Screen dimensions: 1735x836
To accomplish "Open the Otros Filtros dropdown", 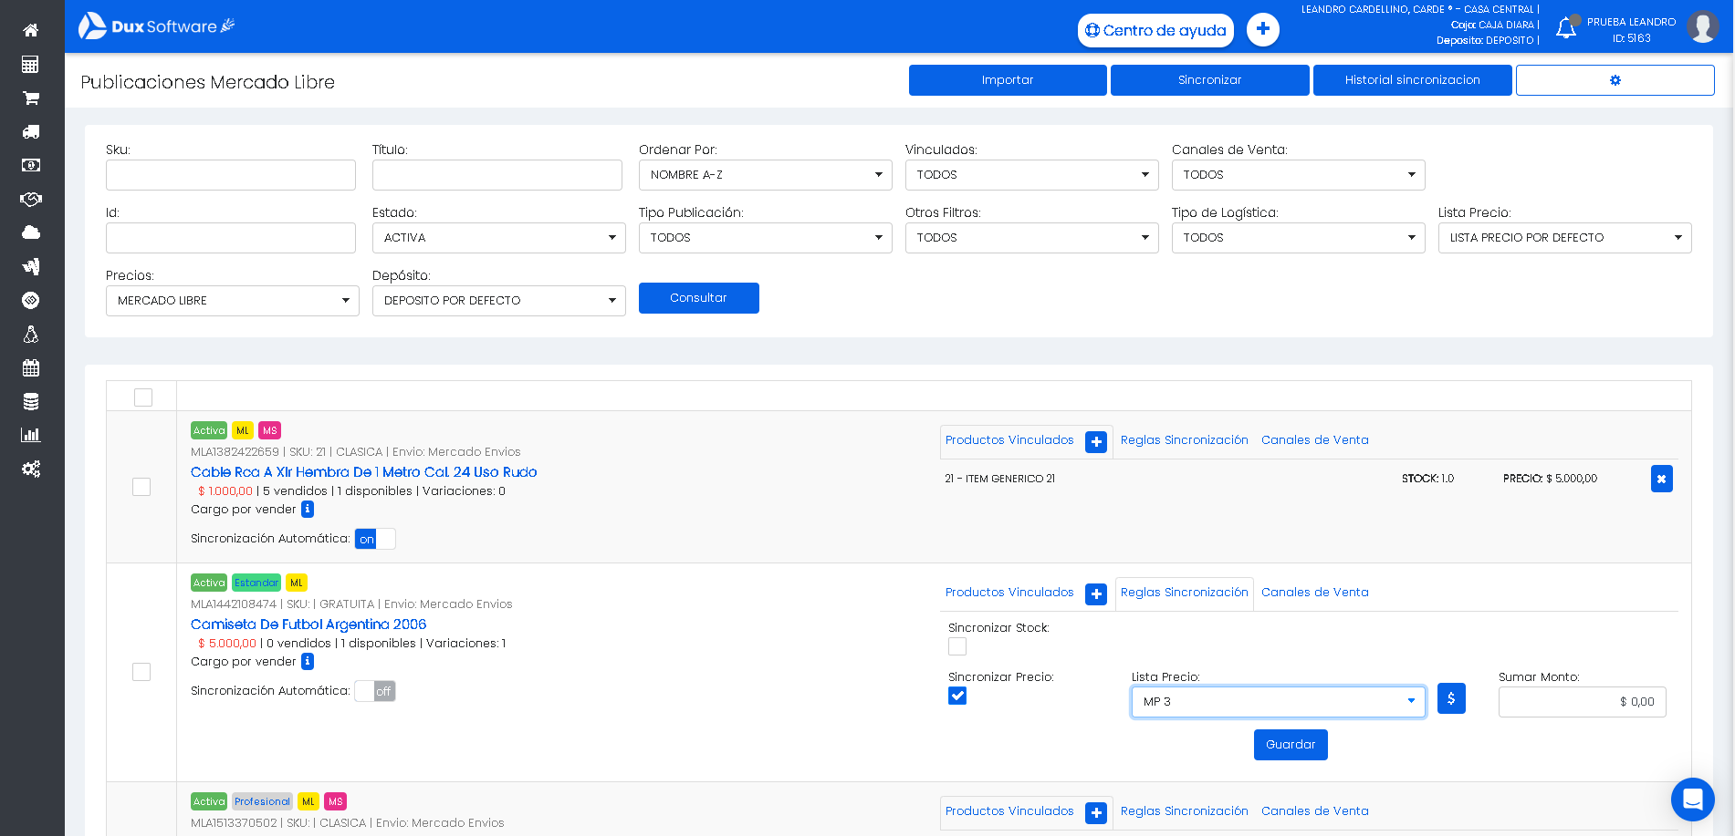I will pyautogui.click(x=1032, y=238).
